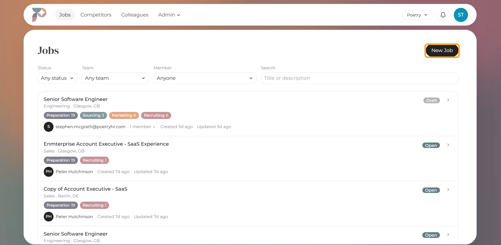Open the Anyone member filter dropdown

[205, 78]
